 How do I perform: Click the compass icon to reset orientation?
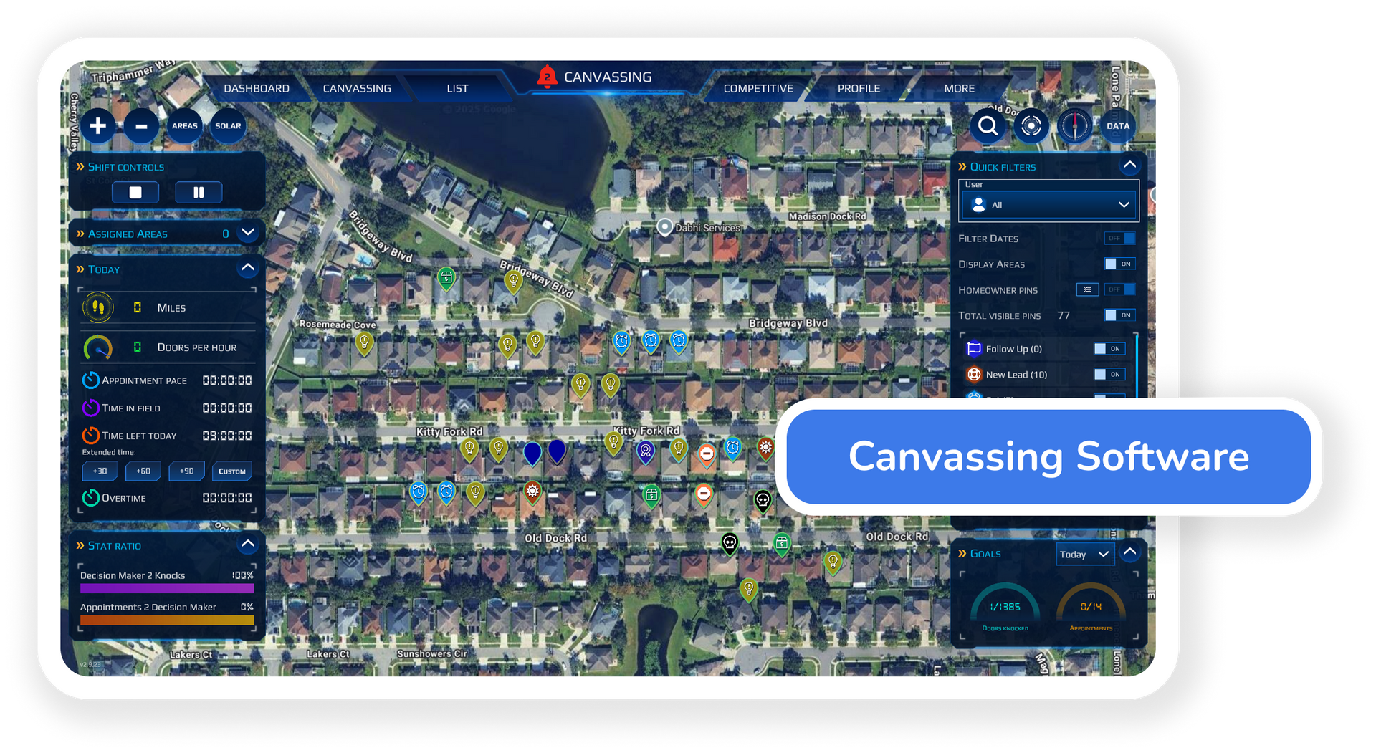pos(1075,126)
